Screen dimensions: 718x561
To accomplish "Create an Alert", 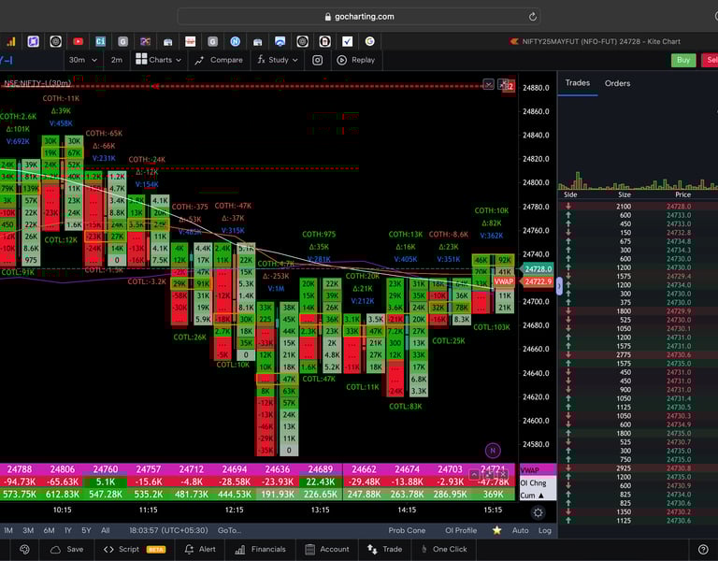I will point(200,549).
